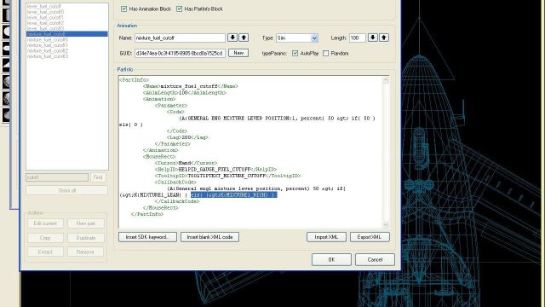The image size is (545, 307).
Task: Increase Length using the up arrow button
Action: pyautogui.click(x=384, y=38)
